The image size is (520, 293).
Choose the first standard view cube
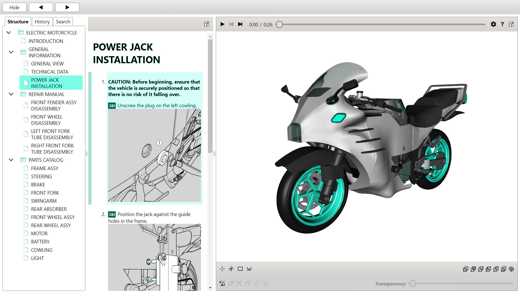click(466, 269)
